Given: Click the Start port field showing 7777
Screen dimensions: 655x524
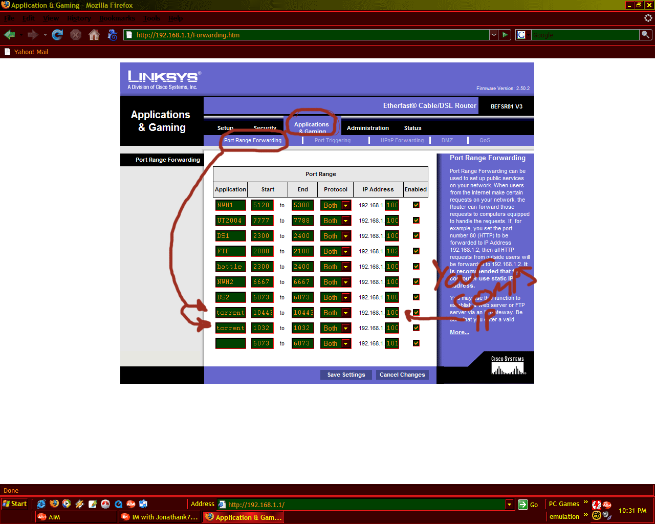Looking at the screenshot, I should point(263,221).
